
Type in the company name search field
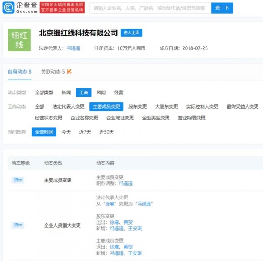click(150, 8)
